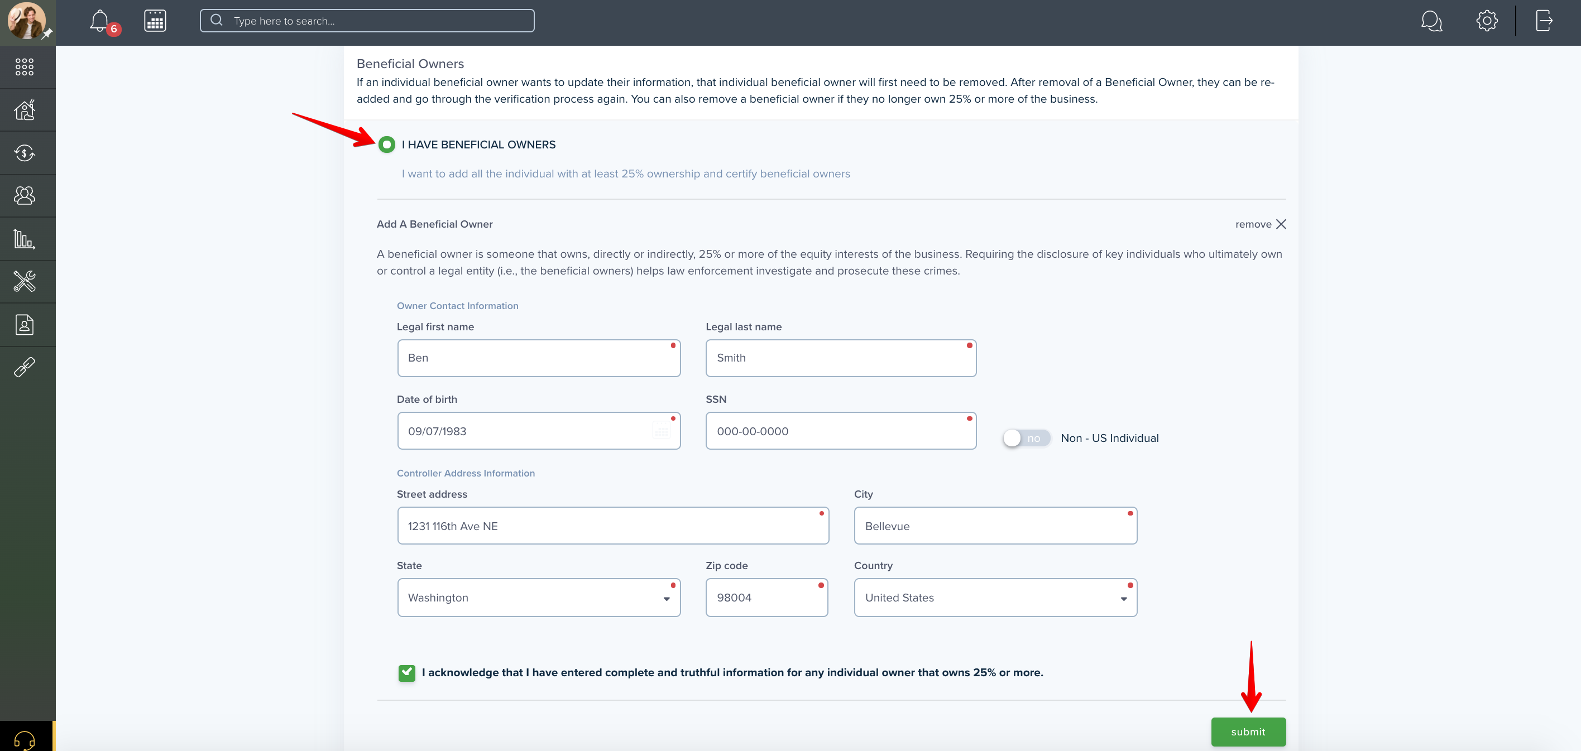This screenshot has width=1581, height=751.
Task: Open the chat messages icon
Action: pos(1431,21)
